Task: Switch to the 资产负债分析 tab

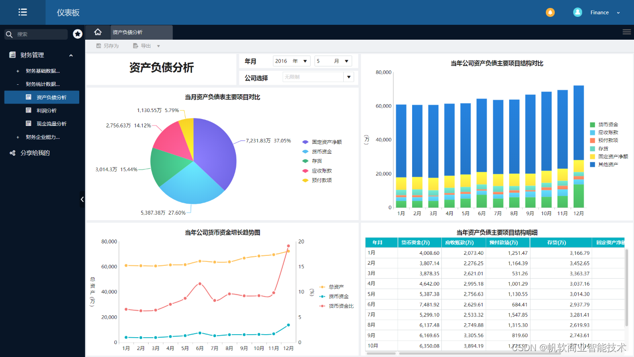Action: [x=142, y=32]
